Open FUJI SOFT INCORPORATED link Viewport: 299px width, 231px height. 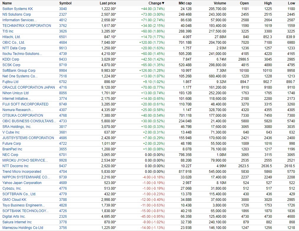(x=25, y=104)
